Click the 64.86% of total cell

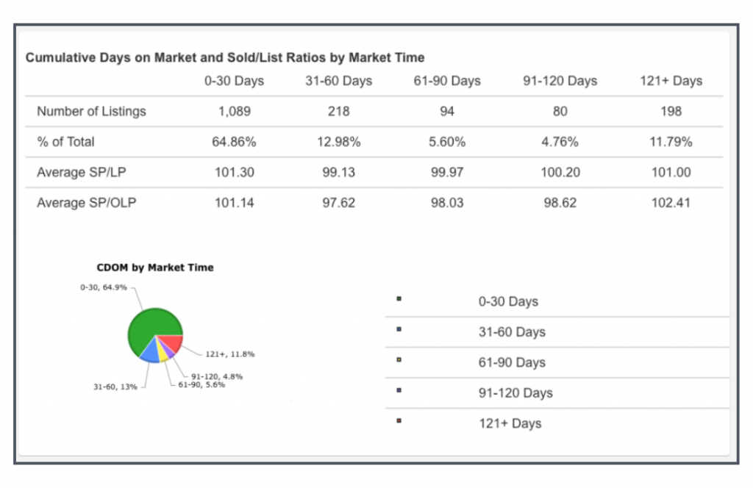234,142
